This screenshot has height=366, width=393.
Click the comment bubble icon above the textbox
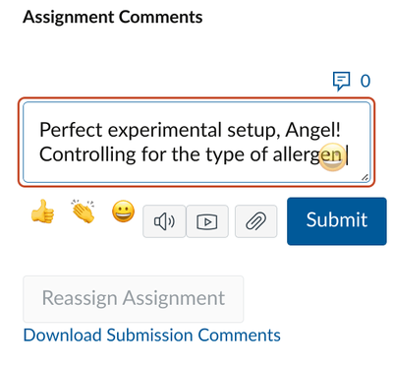tap(341, 81)
